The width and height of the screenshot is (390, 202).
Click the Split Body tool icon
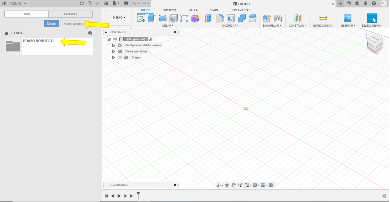pos(252,18)
